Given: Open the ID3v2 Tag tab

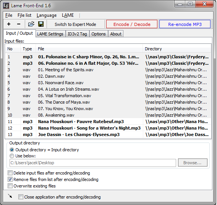Looking at the screenshot, I should [x=77, y=34].
